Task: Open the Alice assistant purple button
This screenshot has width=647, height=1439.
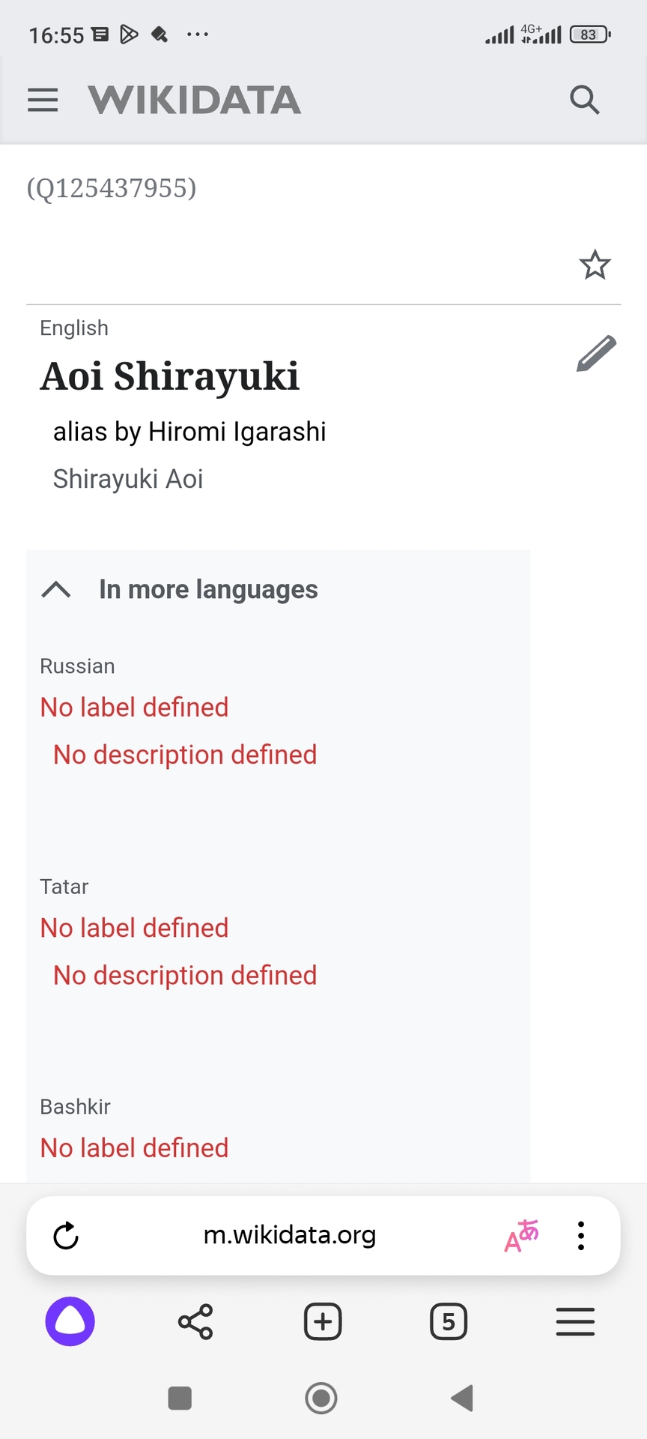Action: click(x=70, y=1321)
